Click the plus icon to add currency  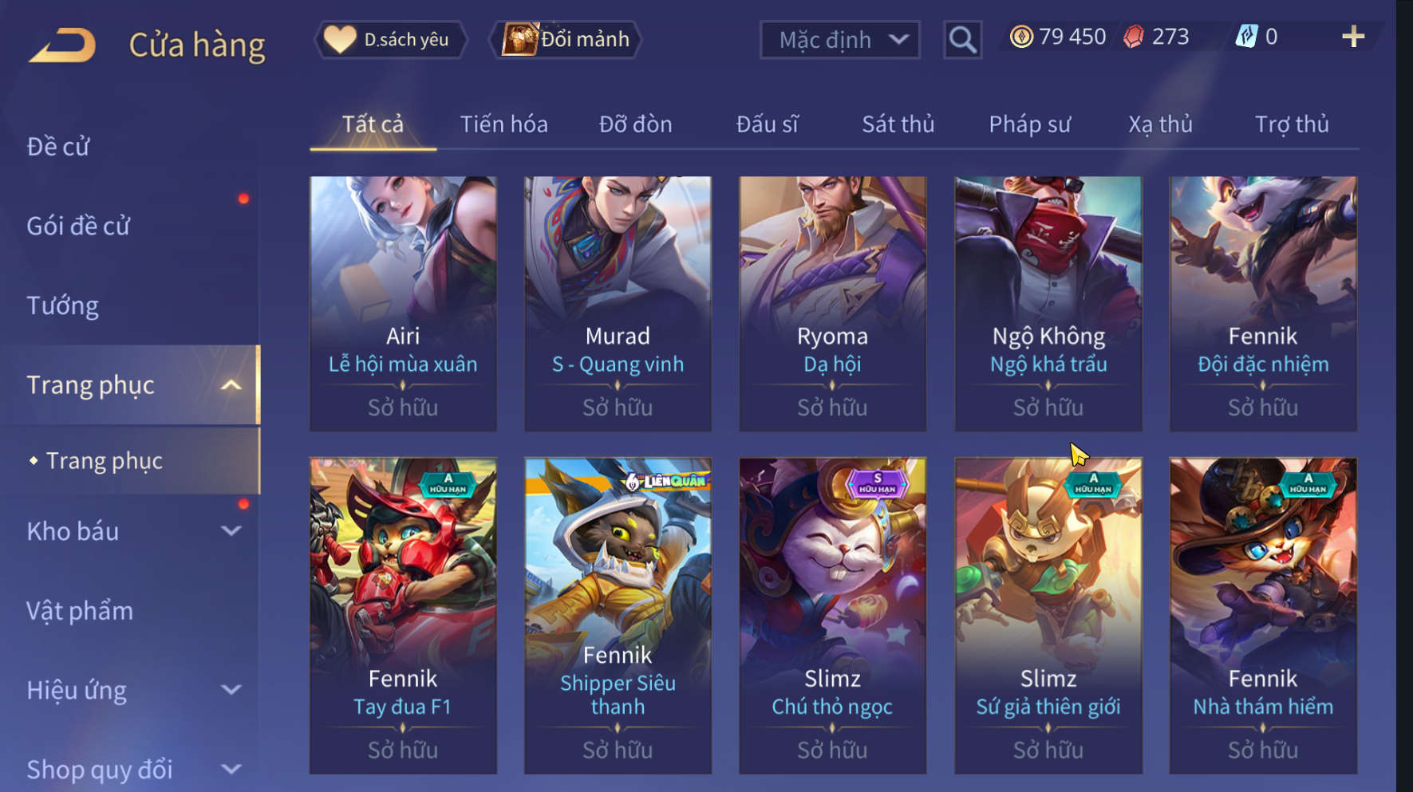point(1353,37)
